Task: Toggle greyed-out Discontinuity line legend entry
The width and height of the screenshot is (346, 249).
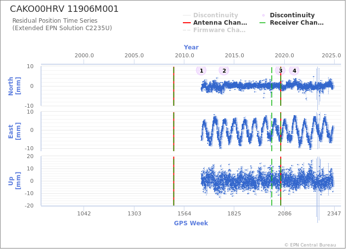Action: pyautogui.click(x=211, y=15)
